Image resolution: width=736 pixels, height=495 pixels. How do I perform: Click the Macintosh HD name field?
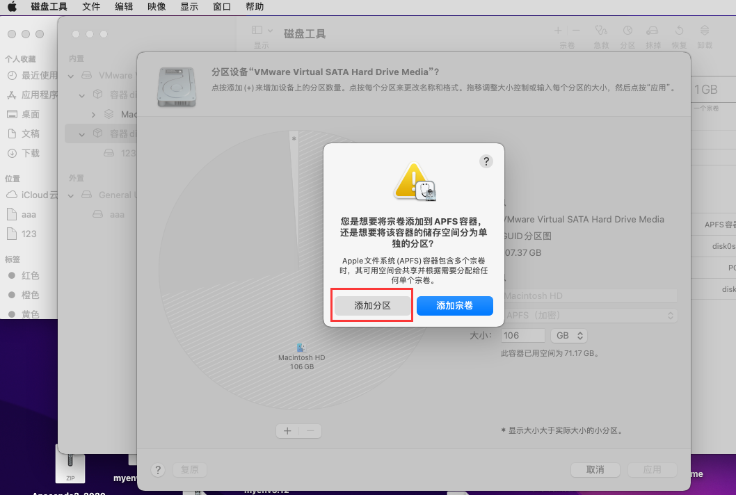[x=589, y=296]
